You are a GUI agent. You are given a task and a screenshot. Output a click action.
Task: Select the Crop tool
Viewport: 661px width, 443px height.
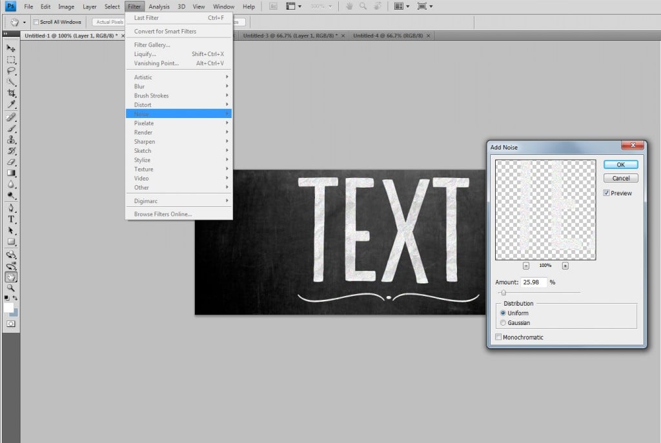[x=11, y=93]
